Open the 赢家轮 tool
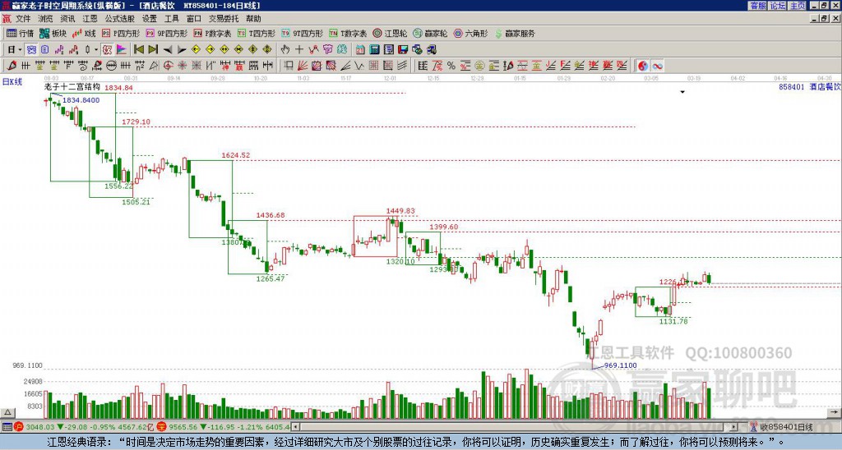The width and height of the screenshot is (842, 450). coord(430,33)
